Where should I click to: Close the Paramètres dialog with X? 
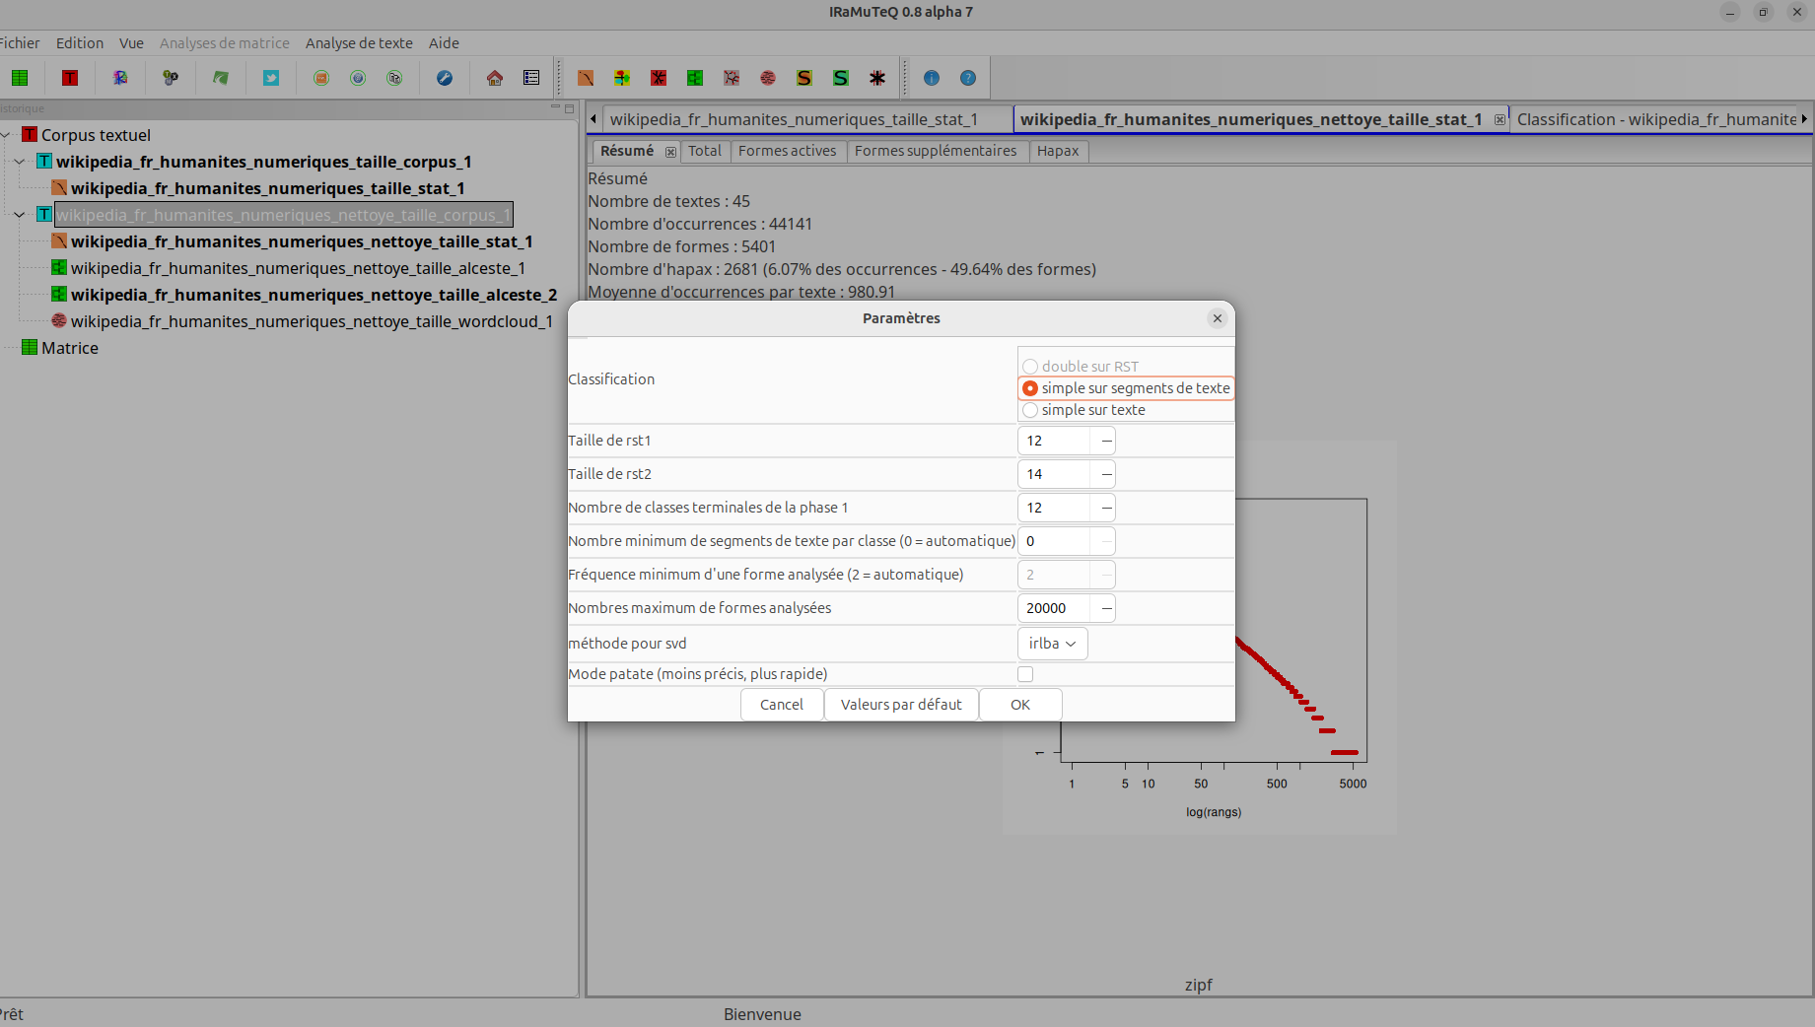(1218, 318)
